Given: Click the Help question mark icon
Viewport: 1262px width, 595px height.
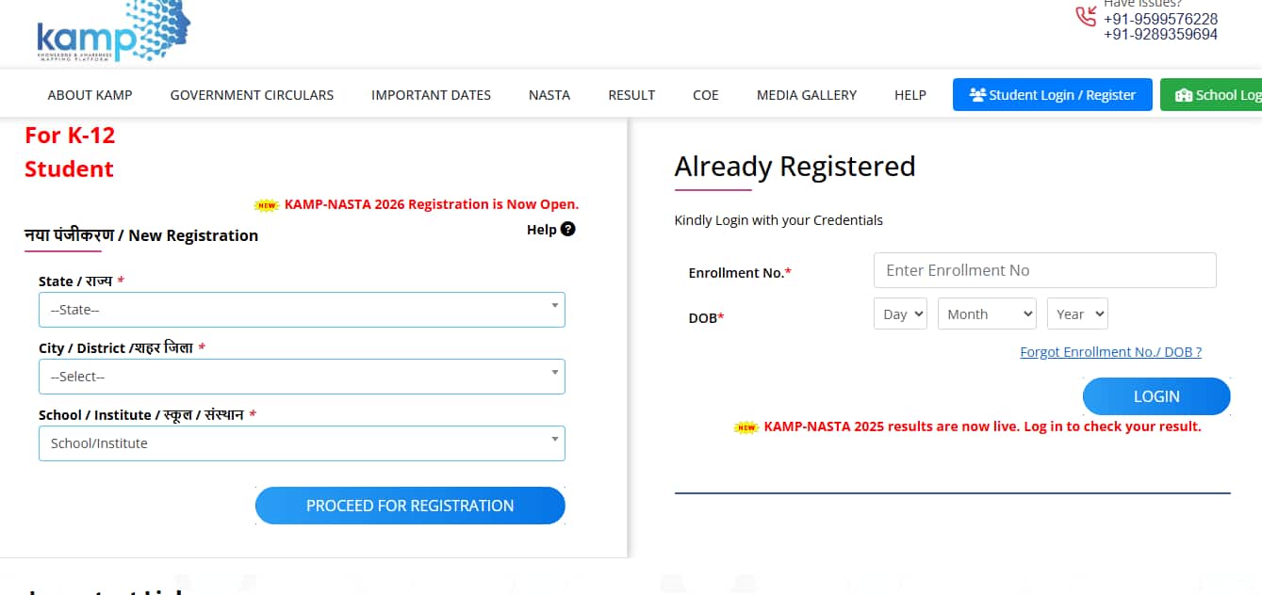Looking at the screenshot, I should (x=567, y=229).
